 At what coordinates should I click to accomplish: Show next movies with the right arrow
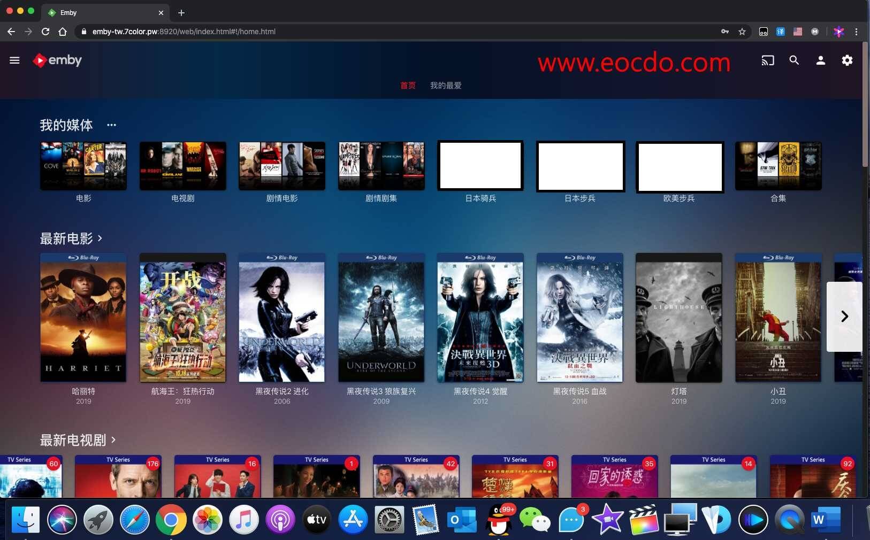pyautogui.click(x=844, y=317)
